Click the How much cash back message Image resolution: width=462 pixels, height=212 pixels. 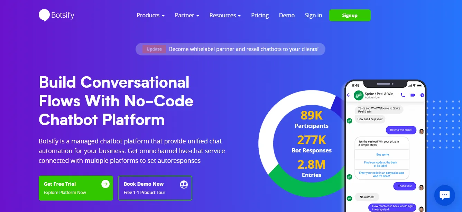pyautogui.click(x=392, y=208)
